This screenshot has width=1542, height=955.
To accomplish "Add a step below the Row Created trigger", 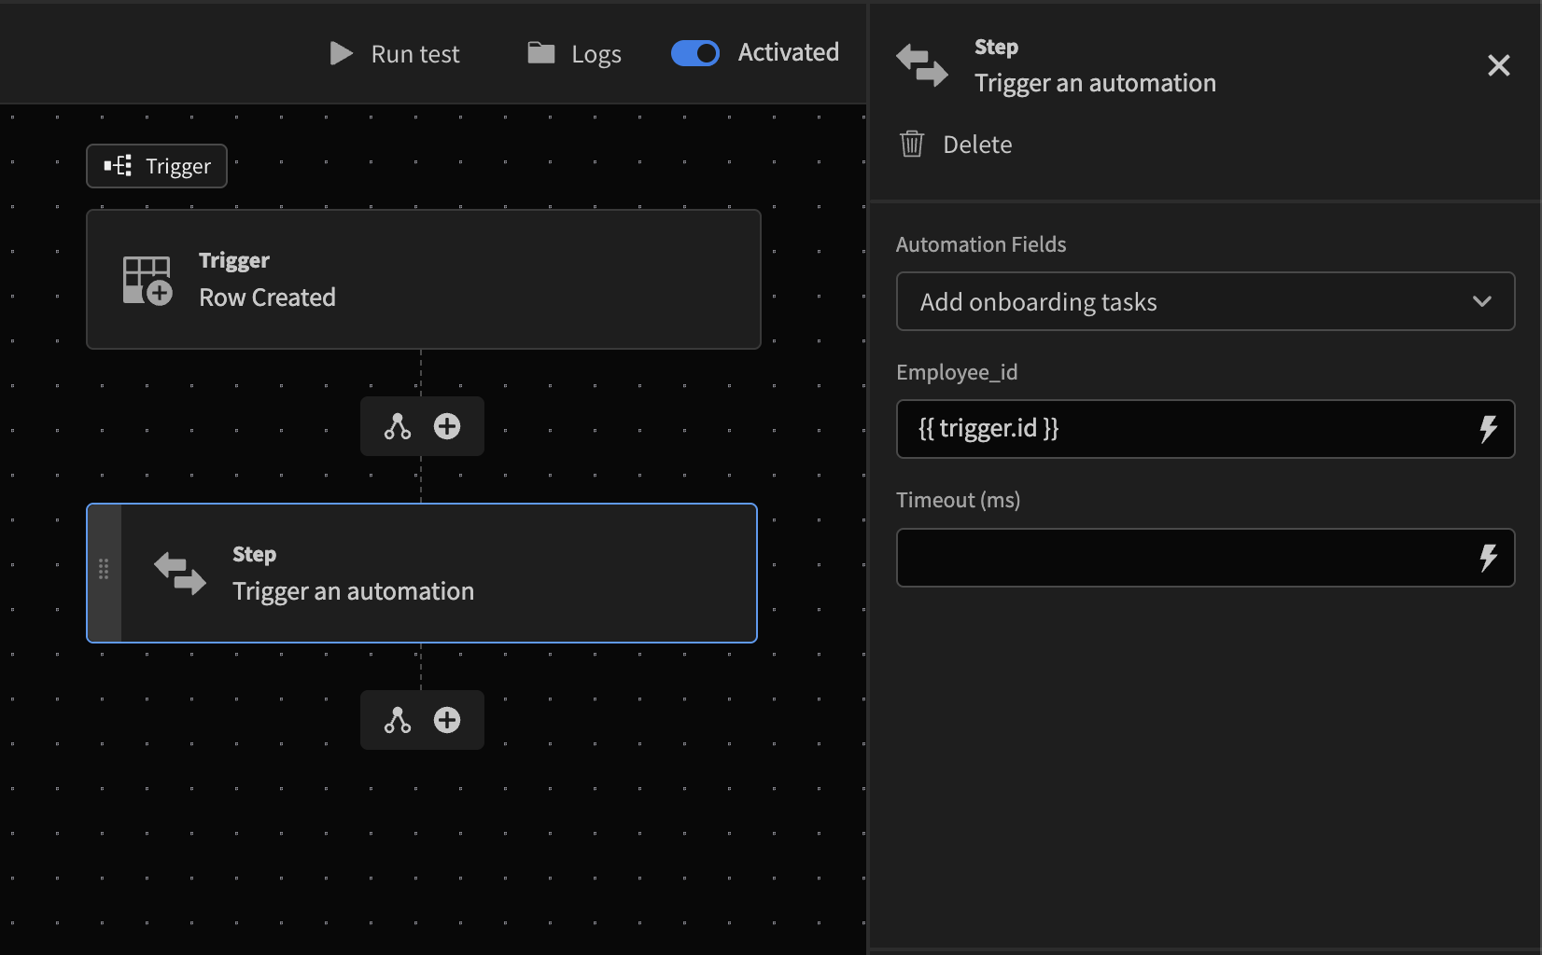I will pyautogui.click(x=447, y=426).
